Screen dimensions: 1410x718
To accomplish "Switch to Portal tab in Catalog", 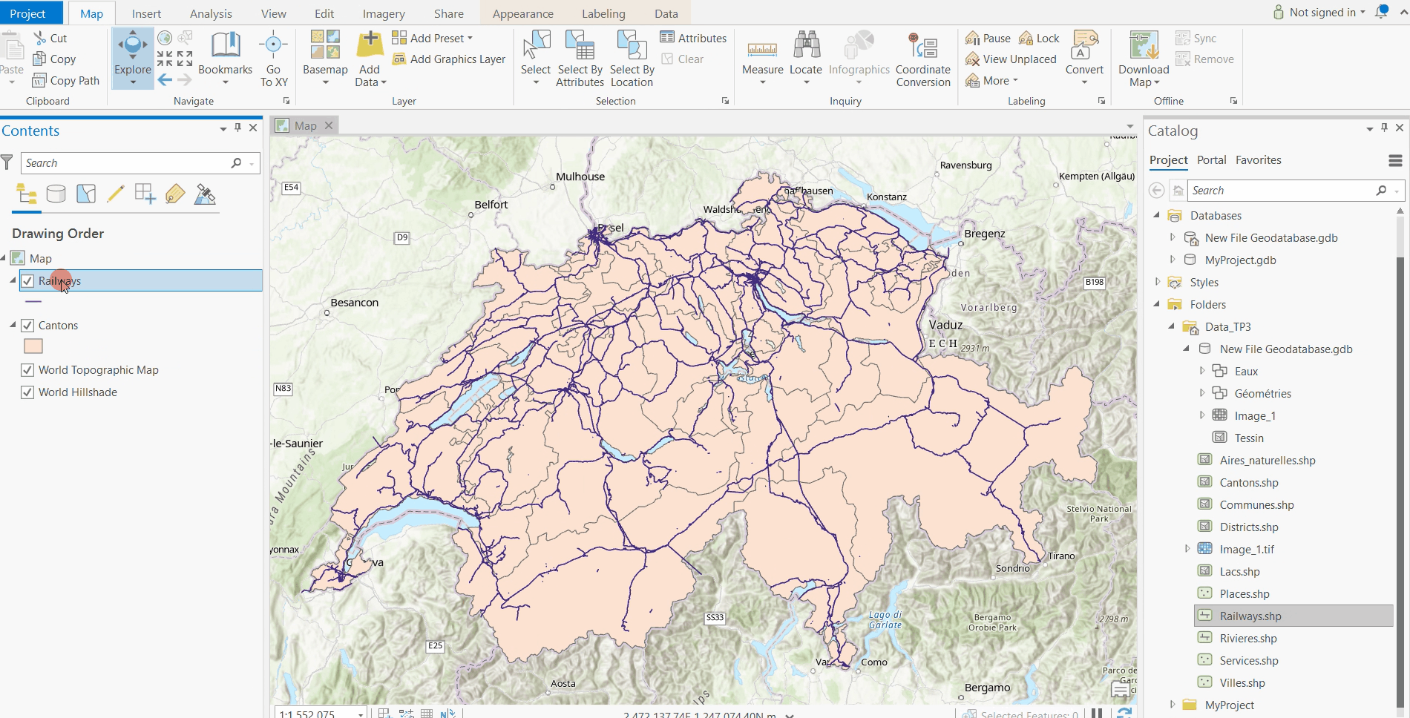I will (1211, 160).
